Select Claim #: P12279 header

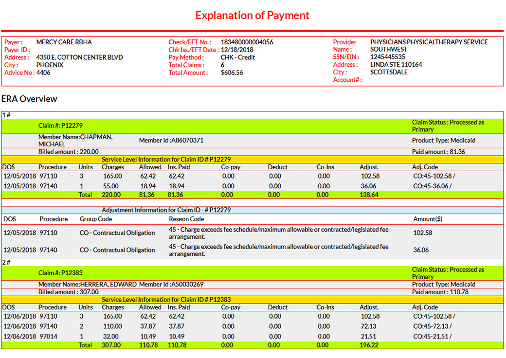tap(60, 125)
